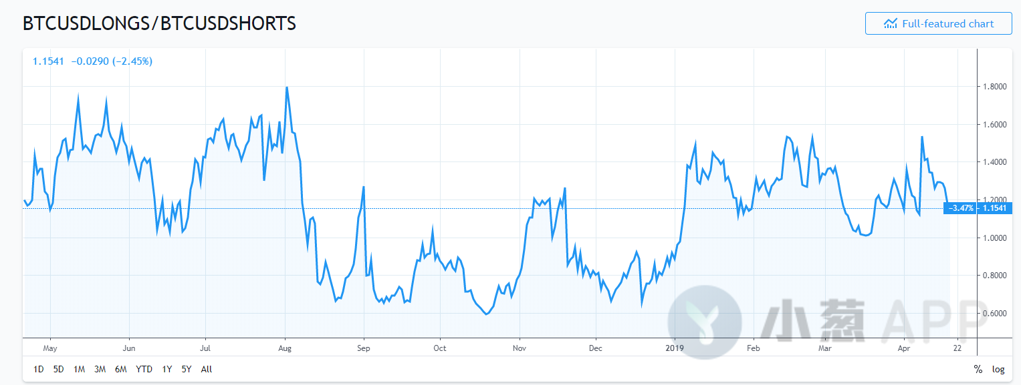Click the Full-featured chart button
Image resolution: width=1021 pixels, height=385 pixels.
click(x=938, y=23)
